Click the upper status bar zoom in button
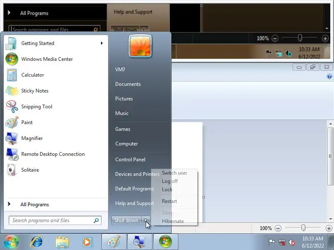Viewport: 334px width, 250px height. pyautogui.click(x=325, y=38)
